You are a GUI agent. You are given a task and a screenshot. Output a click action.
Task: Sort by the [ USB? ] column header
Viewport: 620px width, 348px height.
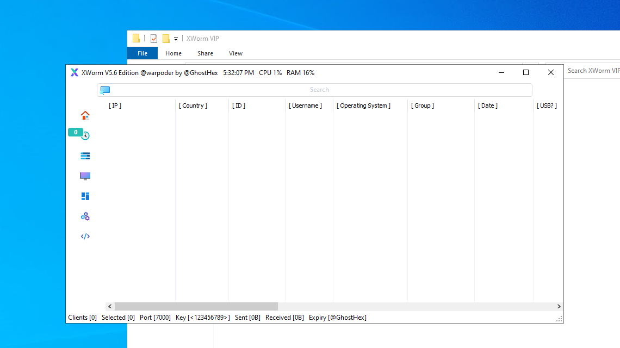coord(547,105)
